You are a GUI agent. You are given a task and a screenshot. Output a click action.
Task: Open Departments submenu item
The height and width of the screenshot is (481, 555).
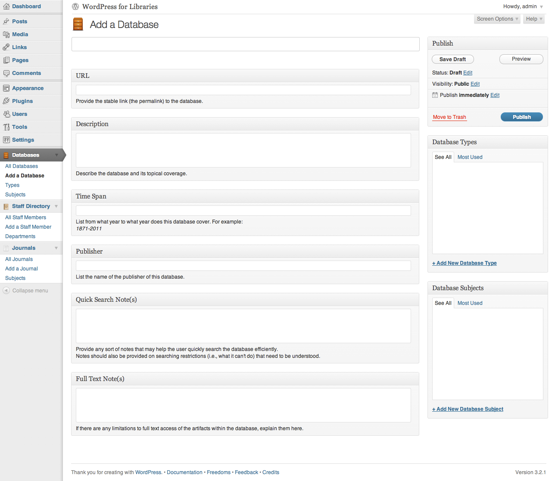tap(20, 236)
